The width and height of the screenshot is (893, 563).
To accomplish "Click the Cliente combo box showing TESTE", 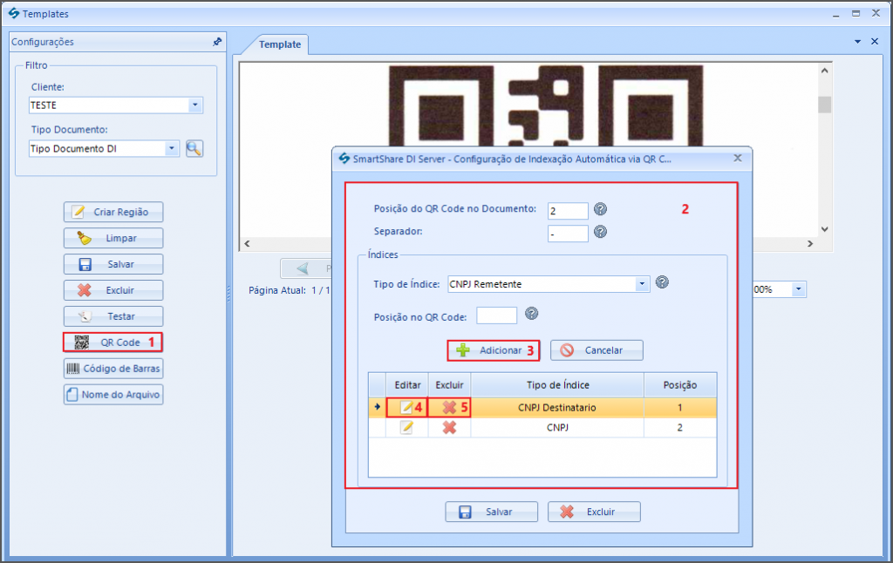I will coord(116,105).
